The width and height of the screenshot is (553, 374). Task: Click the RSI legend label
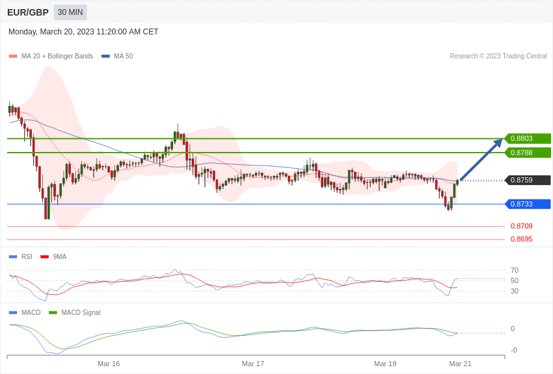pos(27,257)
